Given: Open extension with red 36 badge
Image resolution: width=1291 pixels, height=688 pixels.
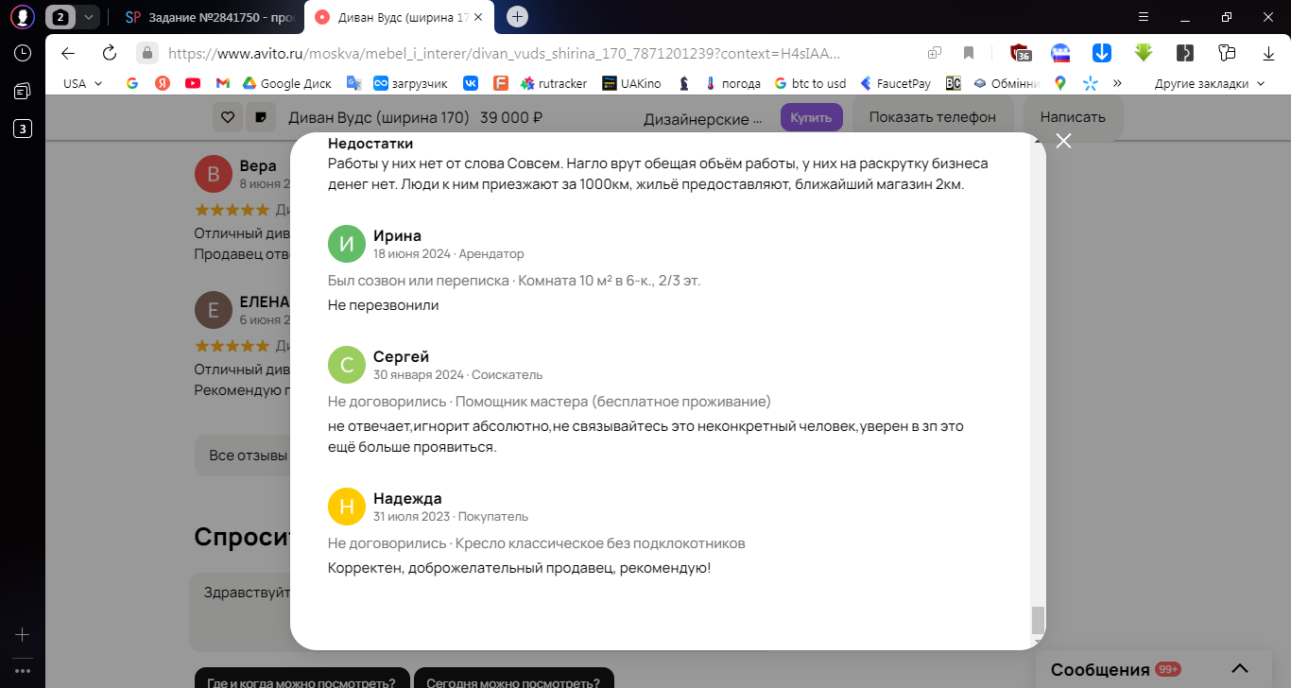Looking at the screenshot, I should coord(1020,53).
